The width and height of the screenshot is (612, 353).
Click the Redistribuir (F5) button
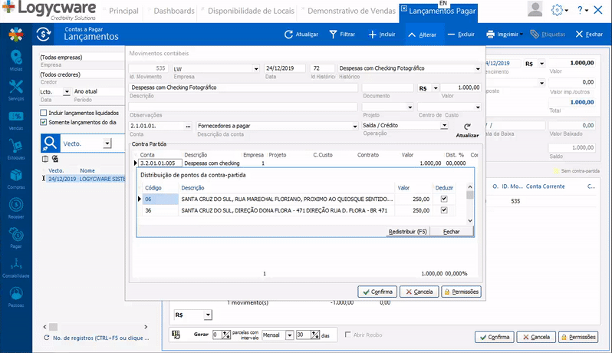pyautogui.click(x=407, y=231)
